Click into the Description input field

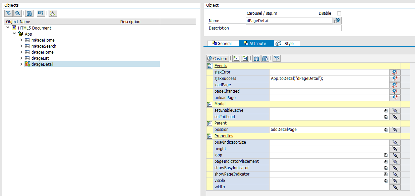coord(293,28)
